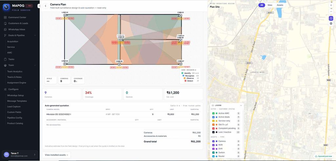Image resolution: width=336 pixels, height=161 pixels.
Task: Uncheck Switch asset type checkbox
Action: [213, 153]
